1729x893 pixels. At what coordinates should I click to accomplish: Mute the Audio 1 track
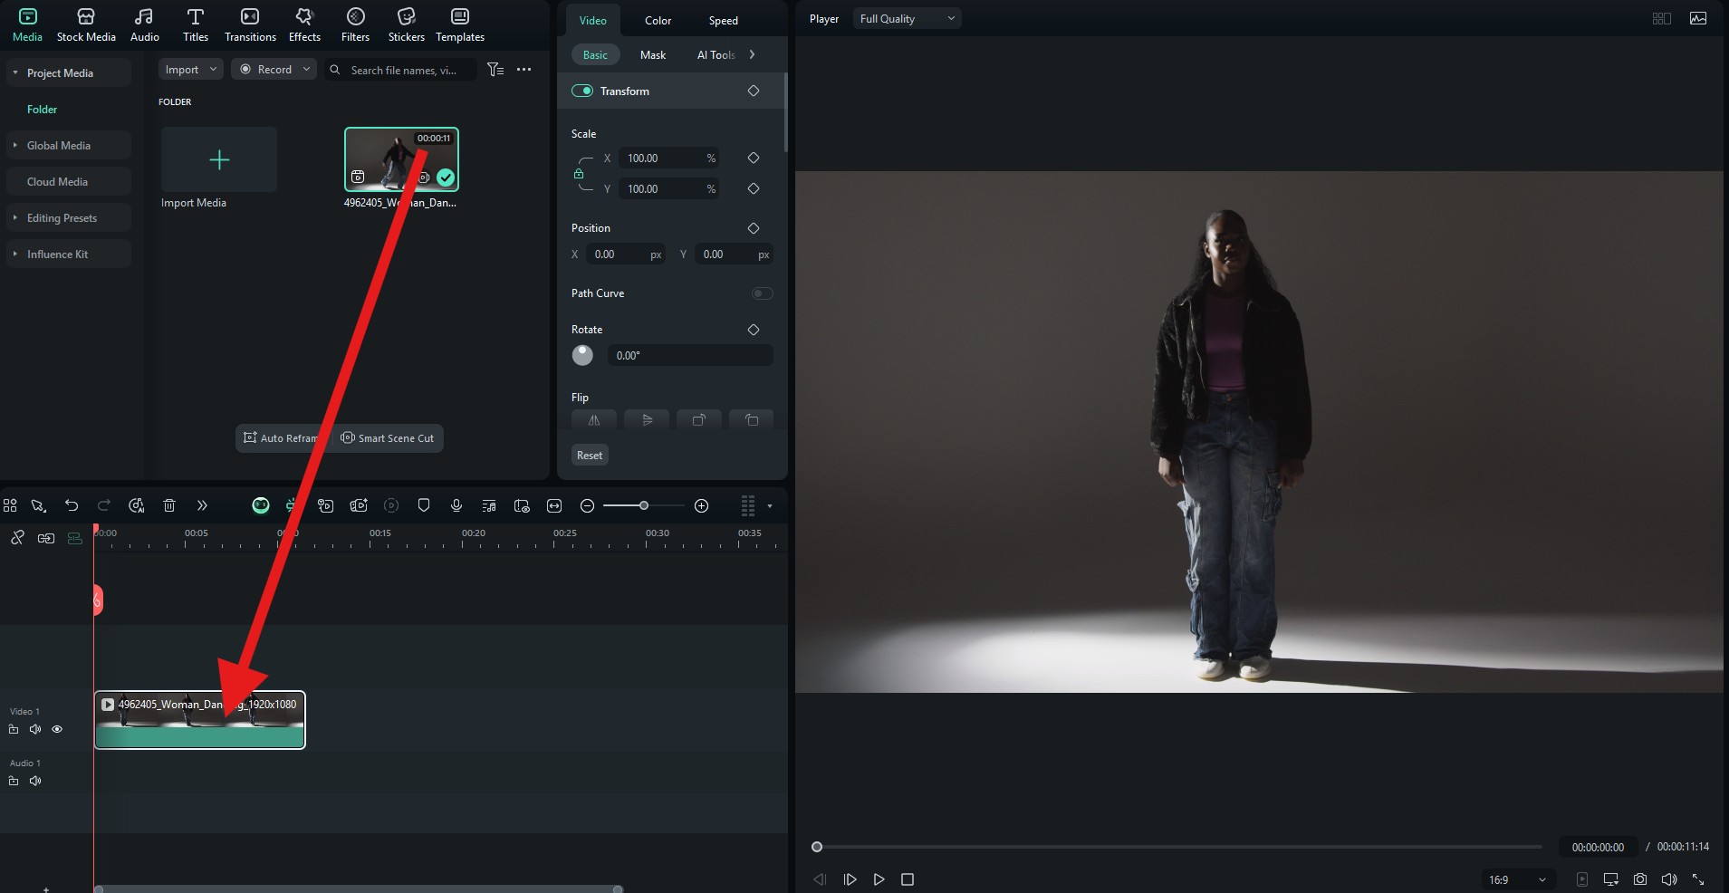(x=35, y=781)
